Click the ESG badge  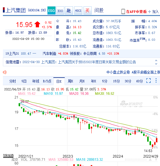coord(51,10)
